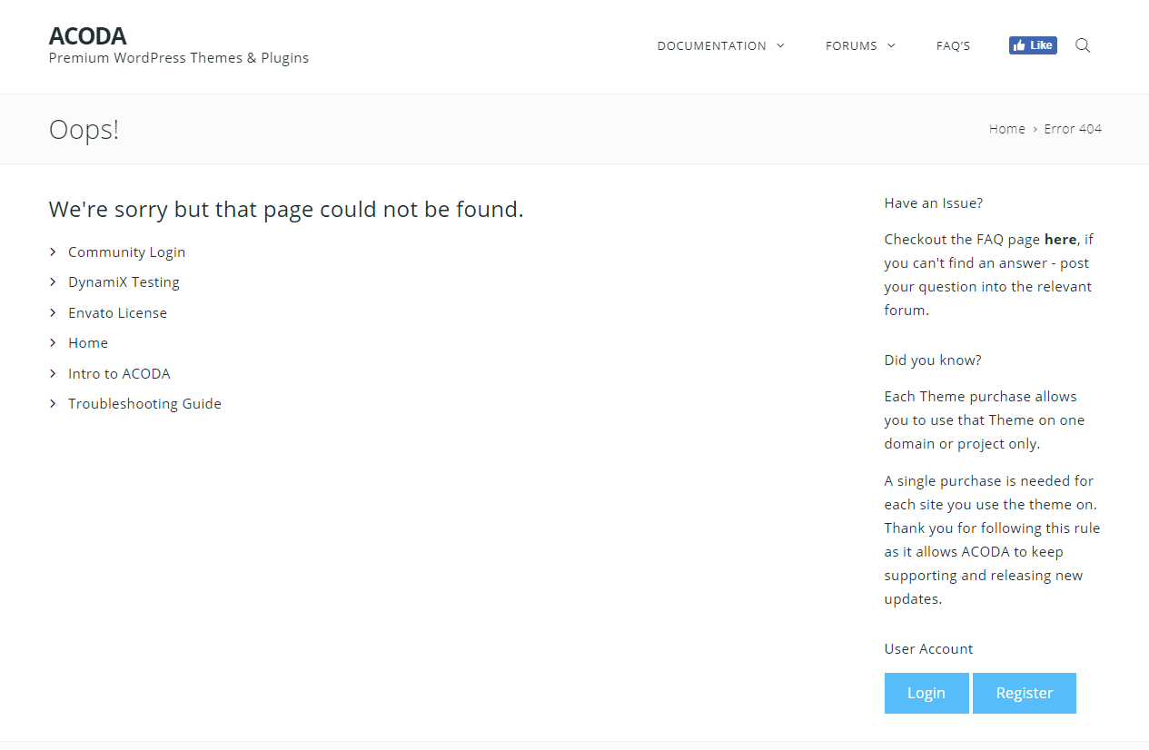The width and height of the screenshot is (1149, 750).
Task: Open the DOCUMENTATION menu item
Action: coord(712,45)
